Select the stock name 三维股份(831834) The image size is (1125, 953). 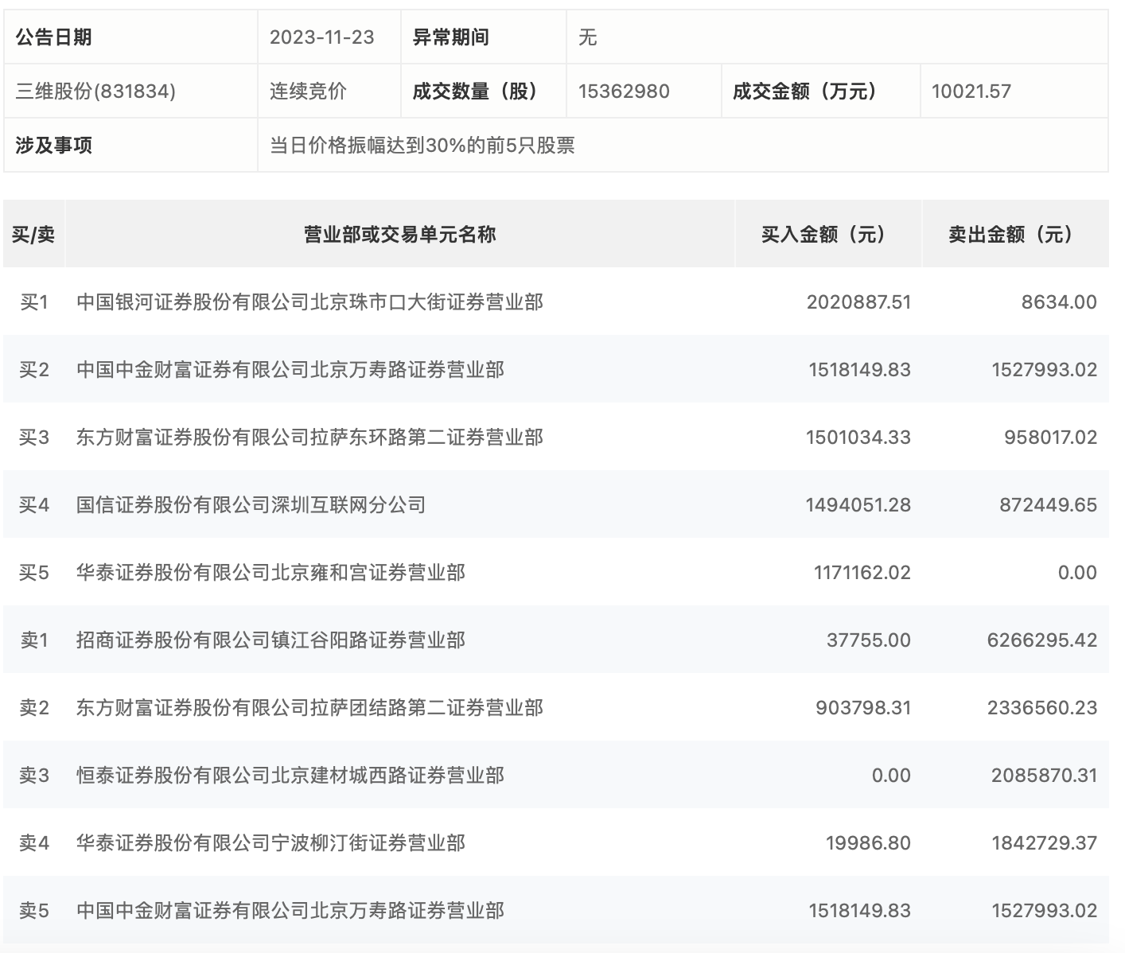pos(95,91)
